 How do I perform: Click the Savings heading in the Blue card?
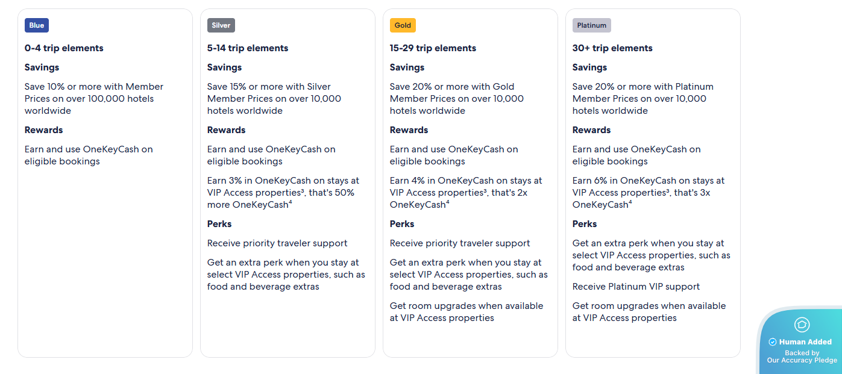tap(42, 67)
